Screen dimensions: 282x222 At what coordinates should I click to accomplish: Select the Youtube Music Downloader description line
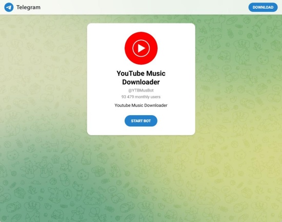coord(141,105)
